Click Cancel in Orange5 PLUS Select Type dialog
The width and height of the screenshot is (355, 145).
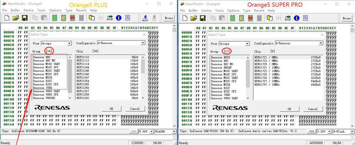click(x=135, y=108)
